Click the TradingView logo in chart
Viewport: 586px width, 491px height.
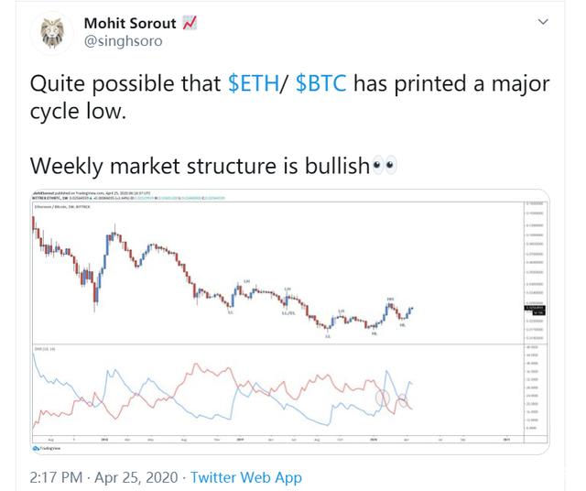47,448
